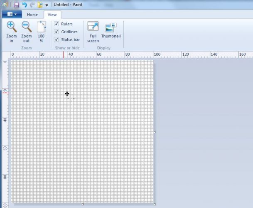Click the 60 mark on vertical ruler
The height and width of the screenshot is (208, 253).
[5, 149]
